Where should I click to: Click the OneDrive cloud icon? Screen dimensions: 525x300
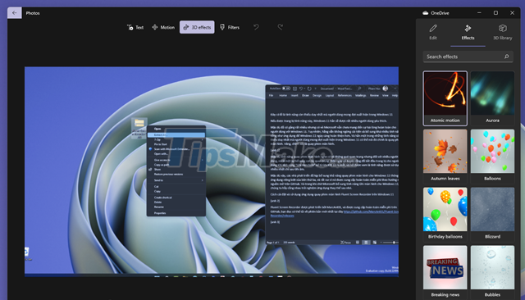coord(425,13)
